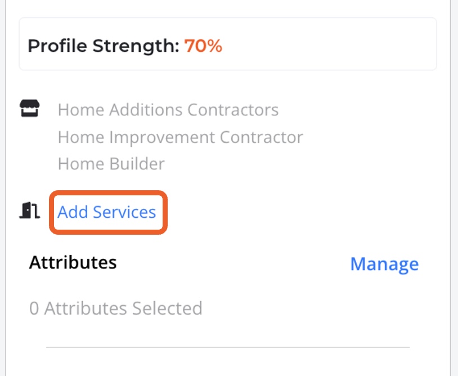
Task: Select the Home Builder category
Action: pyautogui.click(x=111, y=164)
